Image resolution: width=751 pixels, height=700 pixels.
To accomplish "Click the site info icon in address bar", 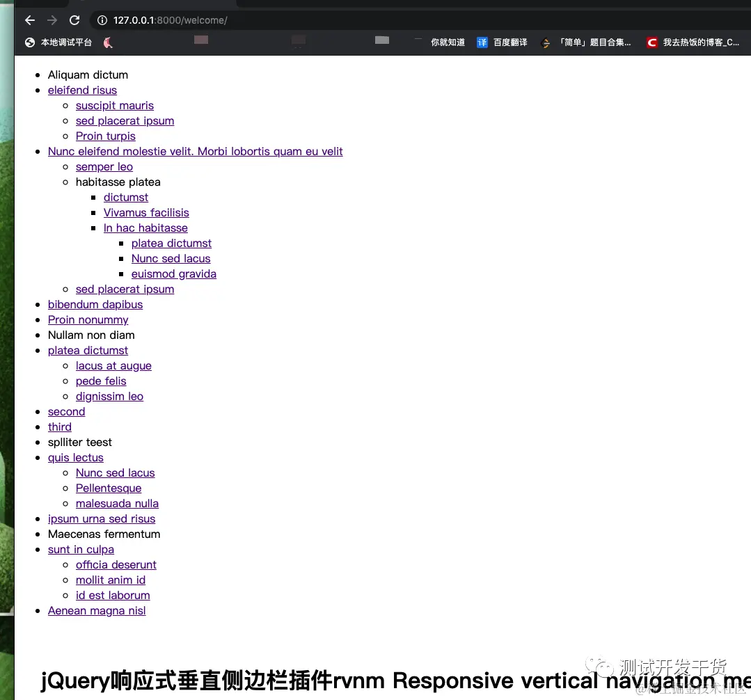I will tap(102, 20).
